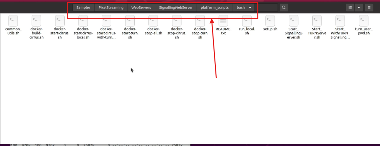Select run_local.sh script icon
Screen dimensions: 380x146
(x=247, y=21)
